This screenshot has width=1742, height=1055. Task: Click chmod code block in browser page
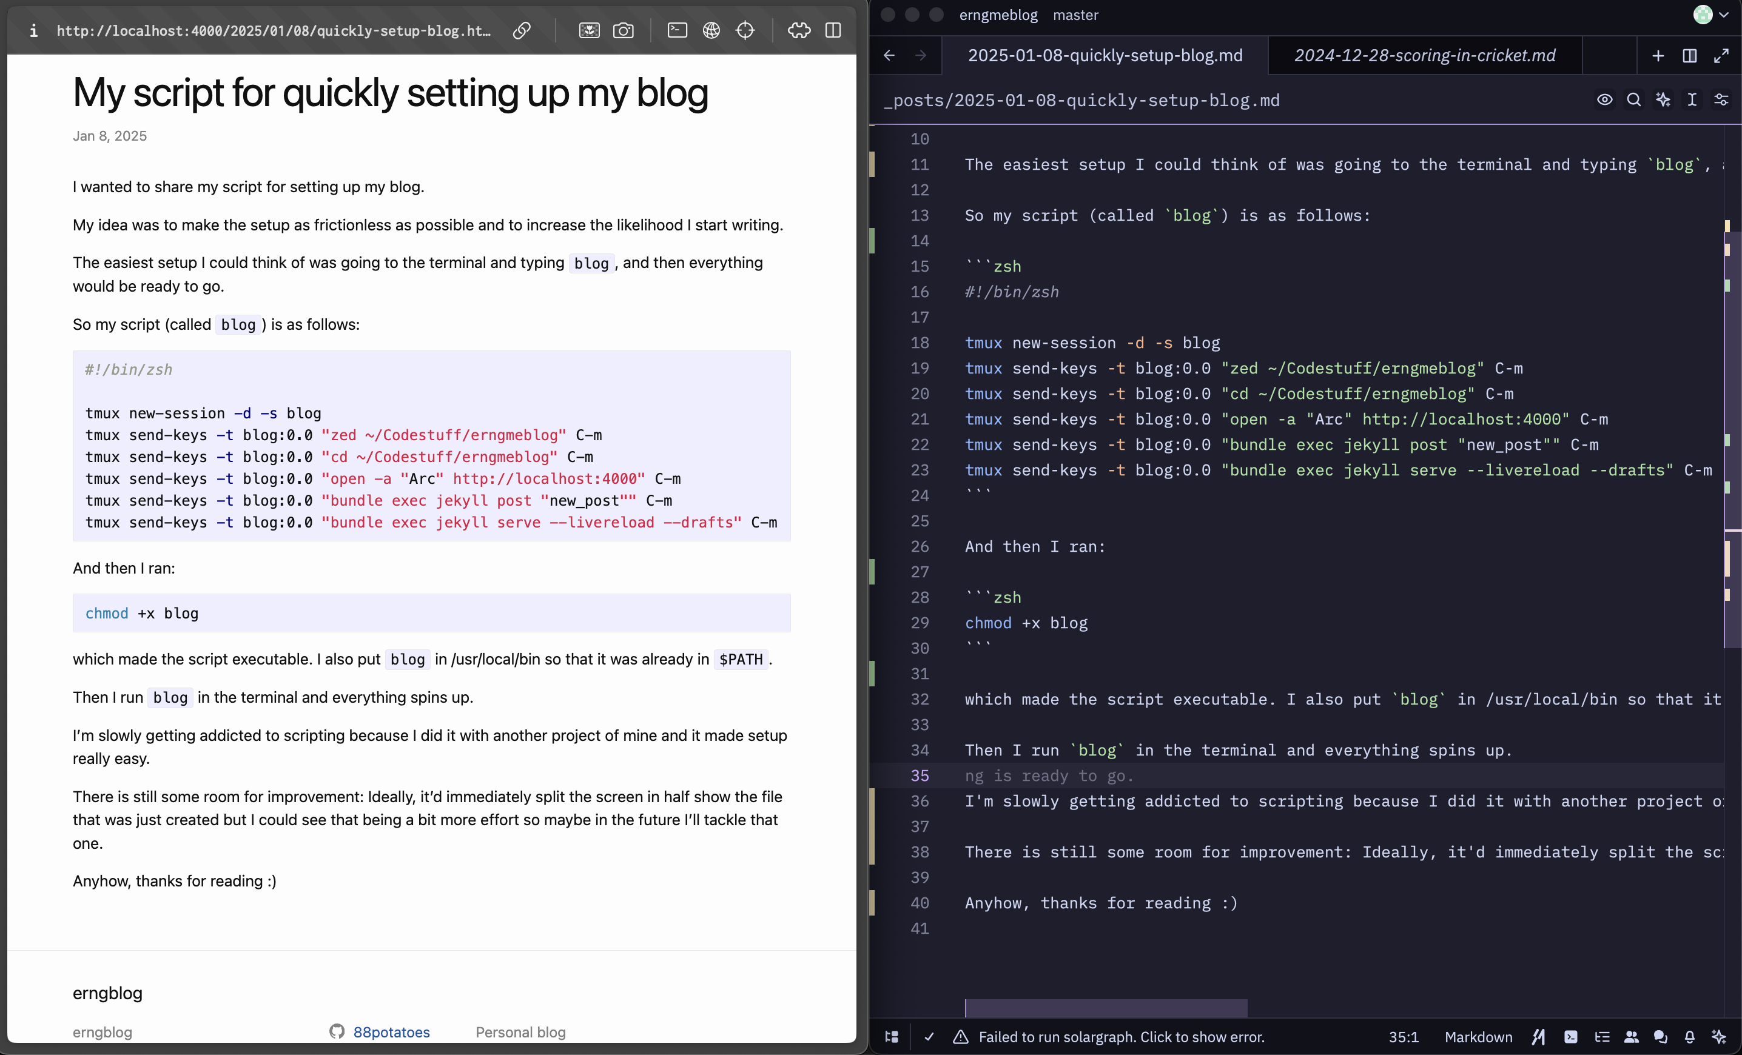(431, 612)
